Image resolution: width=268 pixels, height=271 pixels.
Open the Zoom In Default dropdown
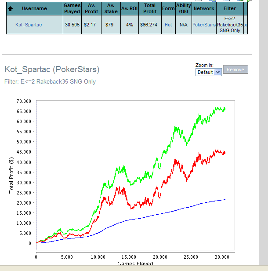pos(208,72)
